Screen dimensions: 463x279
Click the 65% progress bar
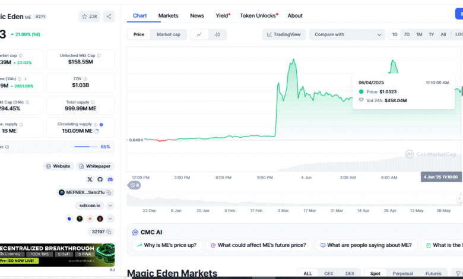pos(85,147)
